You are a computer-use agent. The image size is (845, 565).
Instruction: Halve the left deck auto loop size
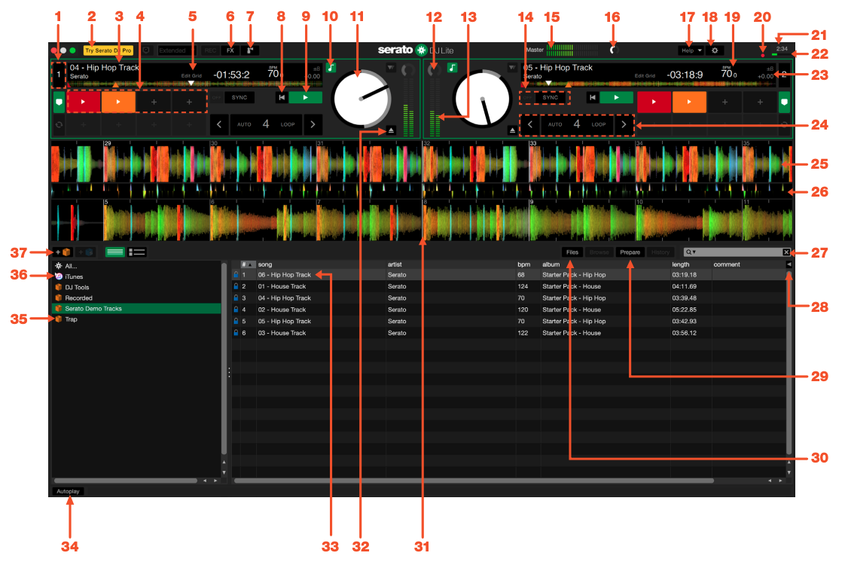click(219, 124)
